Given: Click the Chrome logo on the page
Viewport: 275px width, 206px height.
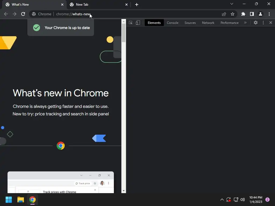Looking at the screenshot, I should [x=61, y=146].
